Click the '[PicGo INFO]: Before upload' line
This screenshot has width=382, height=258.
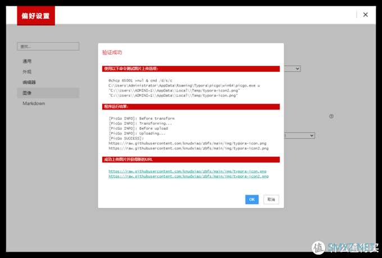tap(138, 128)
